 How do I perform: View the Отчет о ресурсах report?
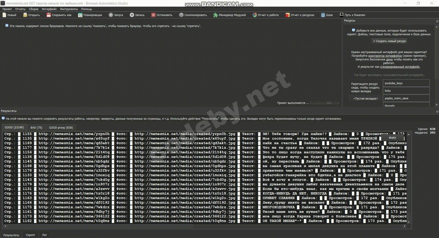click(x=300, y=15)
